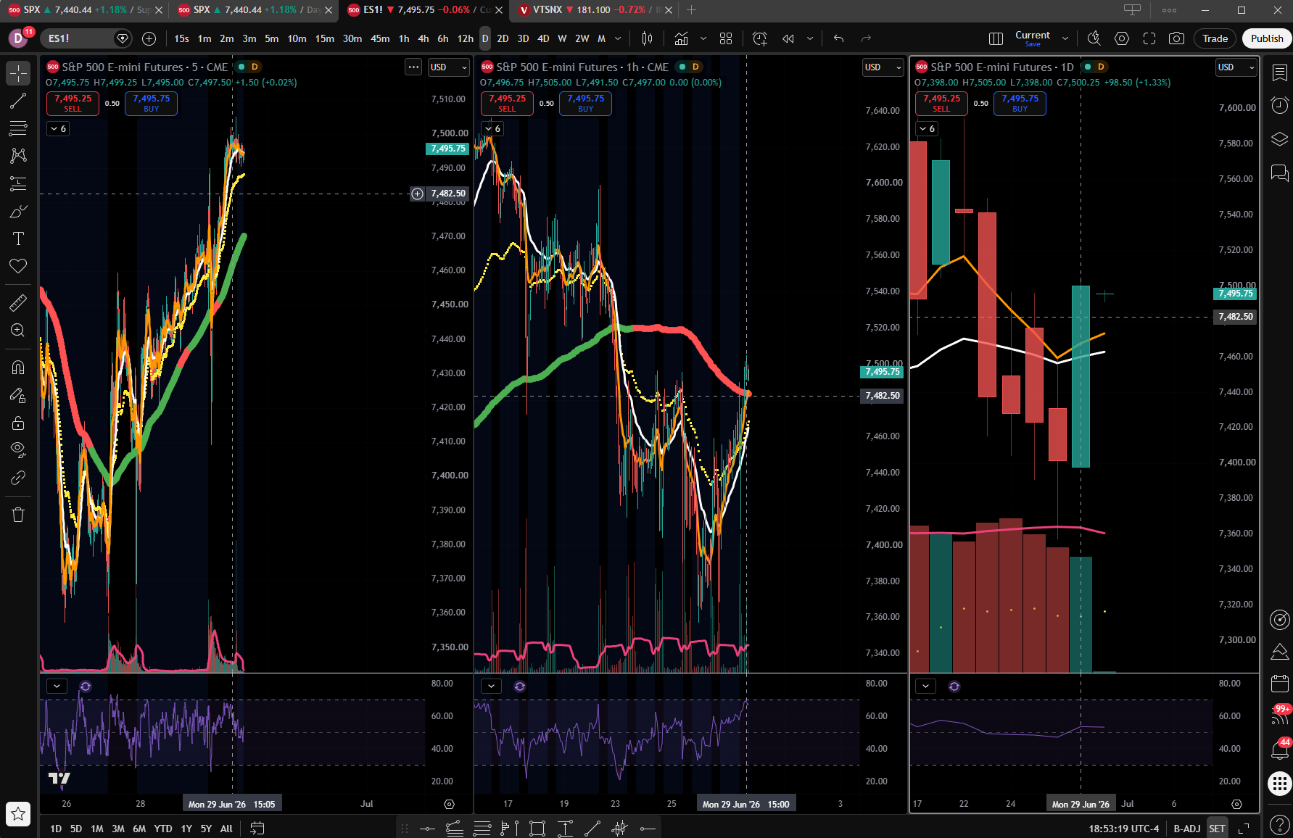
Task: Toggle SET settlement as close
Action: pyautogui.click(x=1217, y=829)
